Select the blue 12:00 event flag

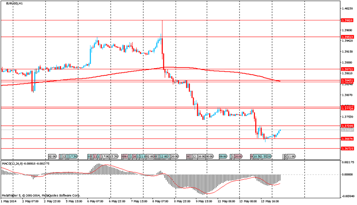164,156
